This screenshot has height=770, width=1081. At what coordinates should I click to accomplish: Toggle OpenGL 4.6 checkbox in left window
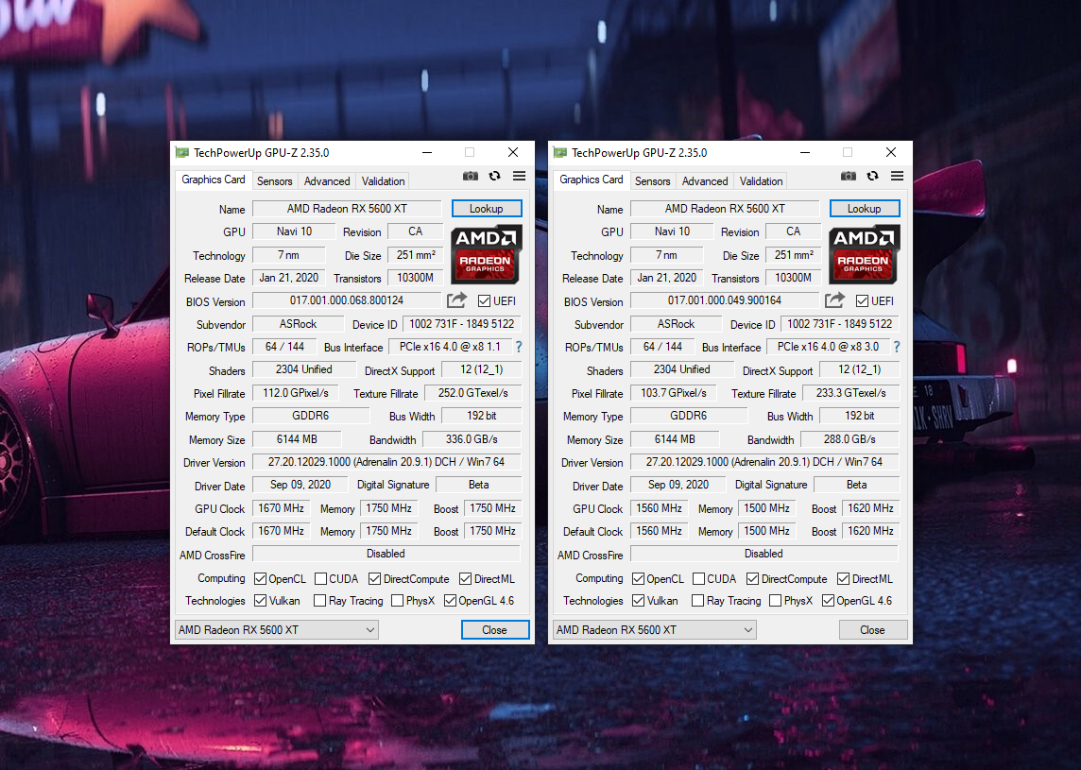pos(450,601)
